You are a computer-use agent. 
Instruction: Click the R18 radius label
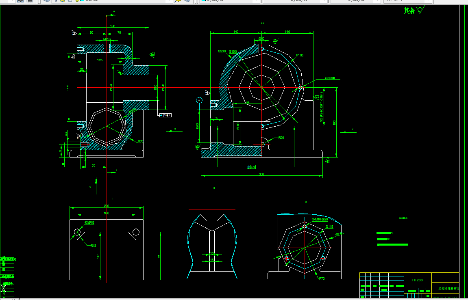[x=94, y=246]
